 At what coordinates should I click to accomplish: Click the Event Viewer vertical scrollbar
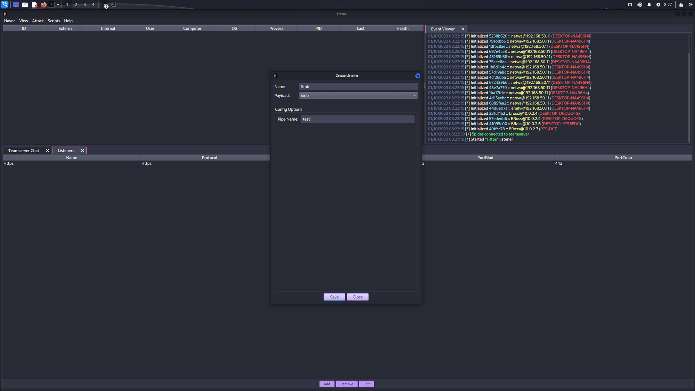coord(689,97)
